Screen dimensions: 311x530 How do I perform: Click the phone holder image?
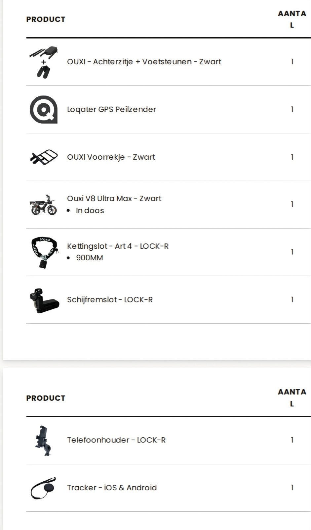click(44, 440)
